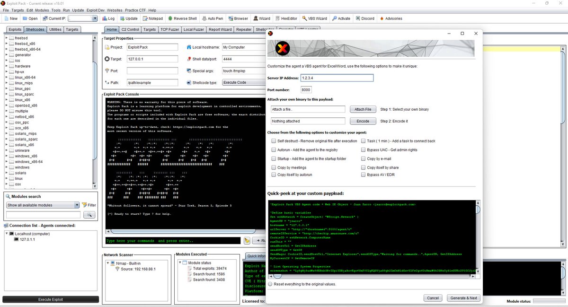The width and height of the screenshot is (568, 307).
Task: Enable the Bypass AV / EDR option
Action: pos(364,175)
